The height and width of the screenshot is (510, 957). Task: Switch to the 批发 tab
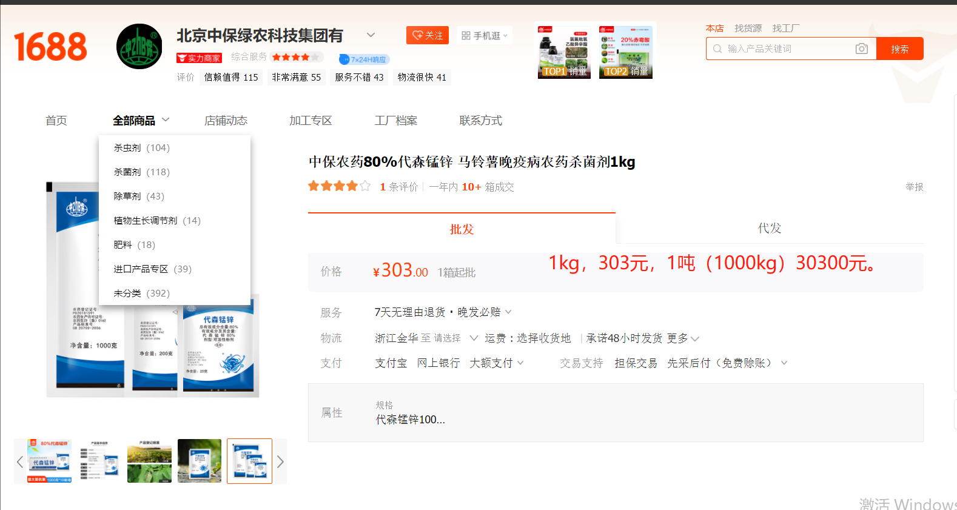click(x=462, y=229)
